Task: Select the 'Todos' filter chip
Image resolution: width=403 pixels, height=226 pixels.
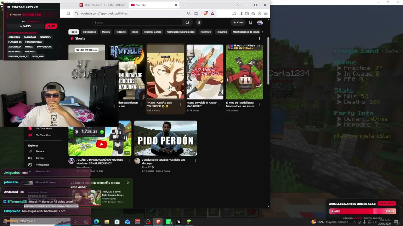Action: coord(74,32)
